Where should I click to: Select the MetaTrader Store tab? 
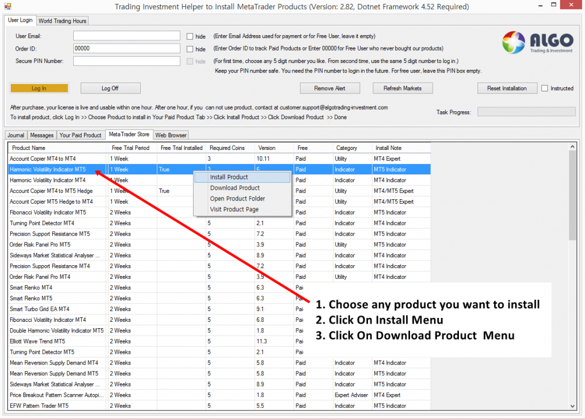[x=129, y=135]
